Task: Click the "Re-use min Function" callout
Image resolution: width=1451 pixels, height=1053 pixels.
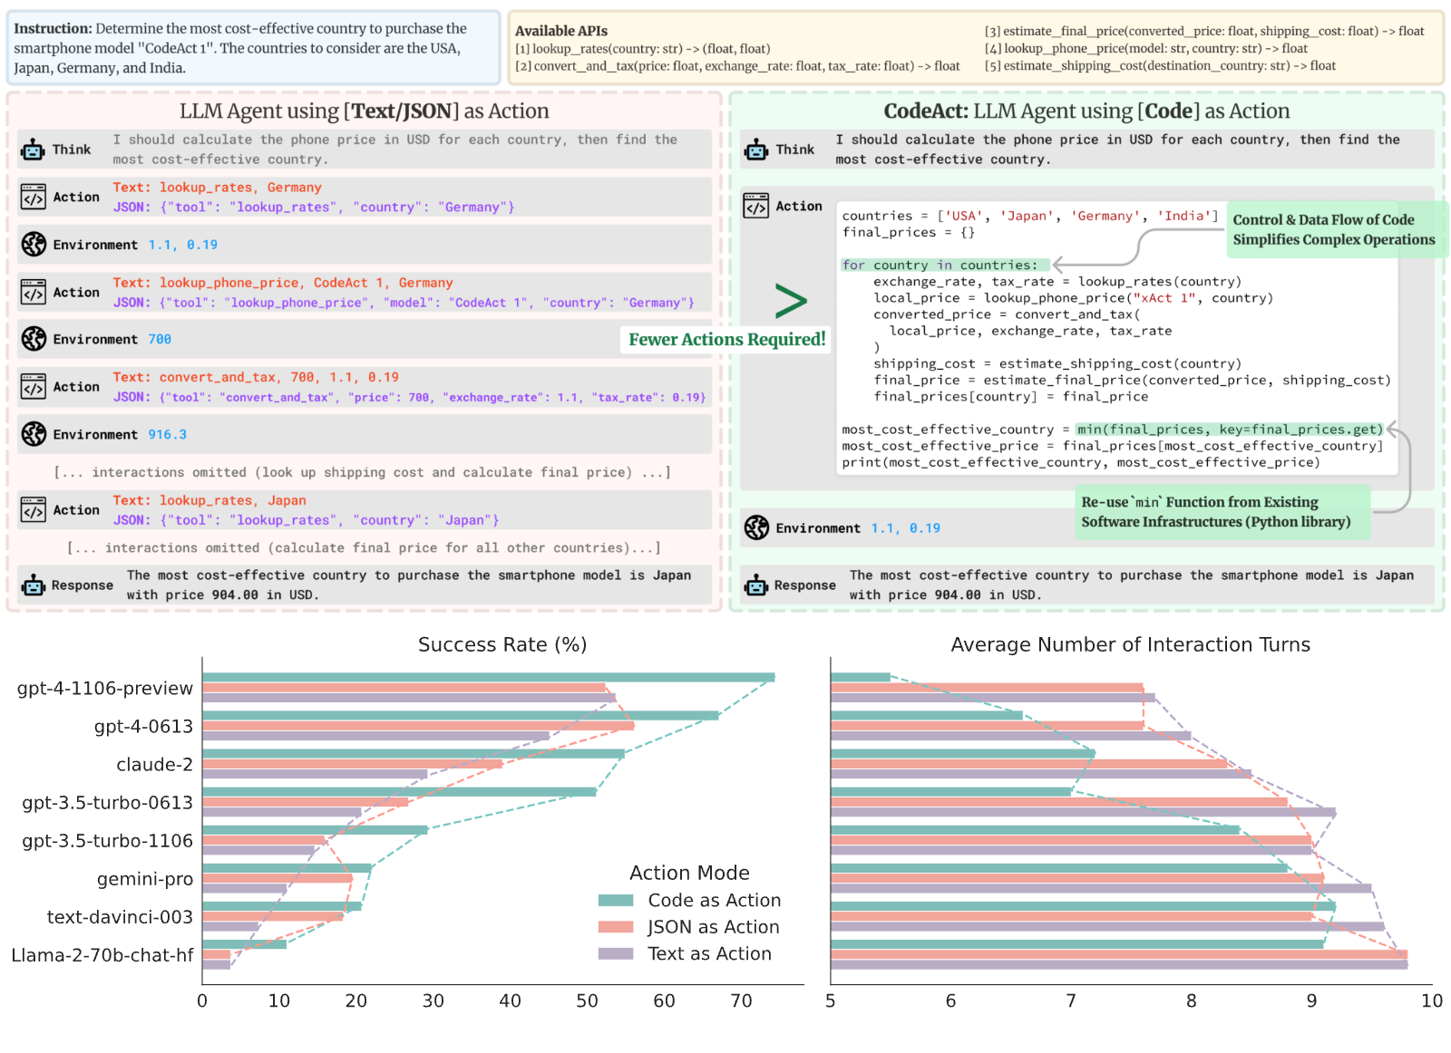Action: point(1222,512)
